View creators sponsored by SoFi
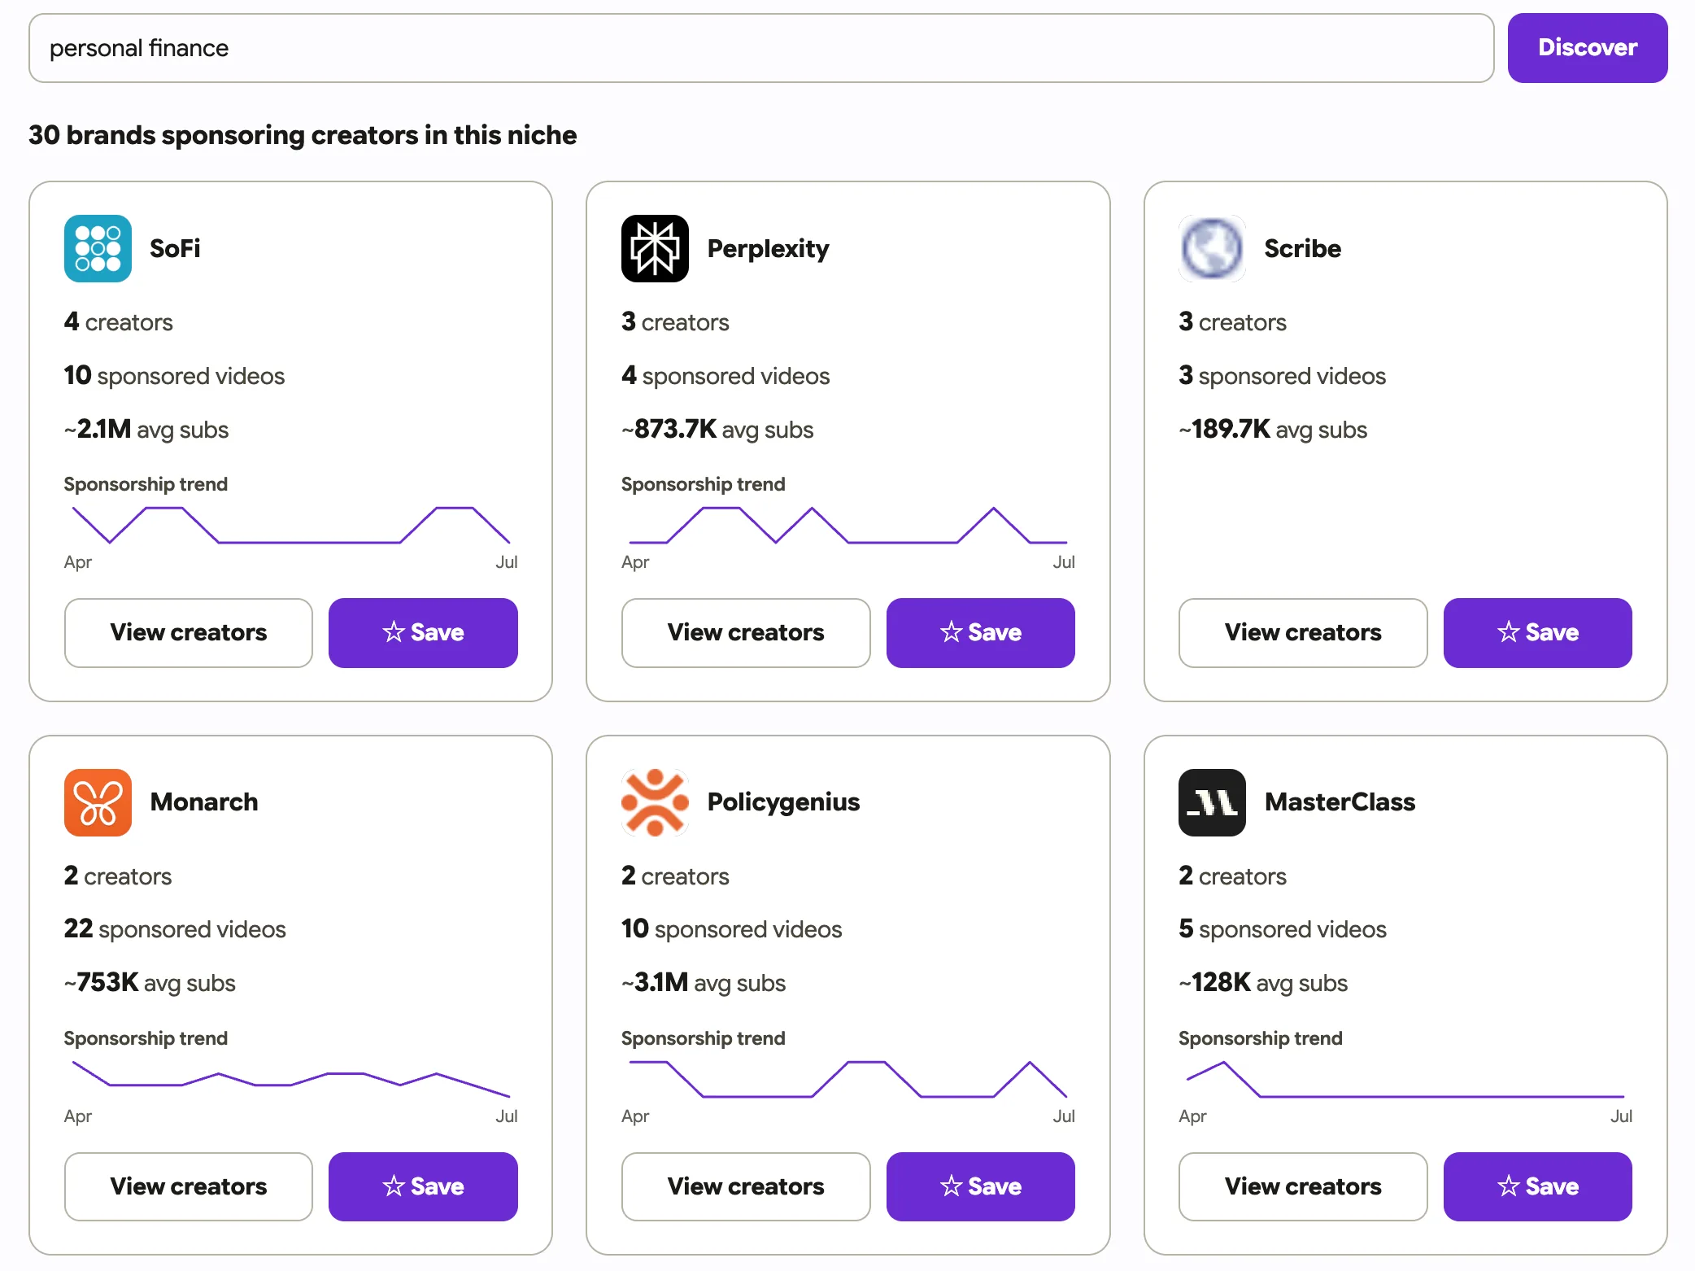Screen dimensions: 1695x1271 (189, 633)
